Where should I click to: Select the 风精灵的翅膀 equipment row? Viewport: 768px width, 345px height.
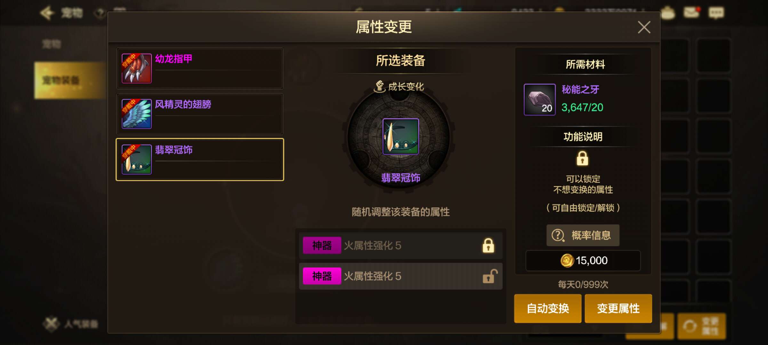point(200,114)
